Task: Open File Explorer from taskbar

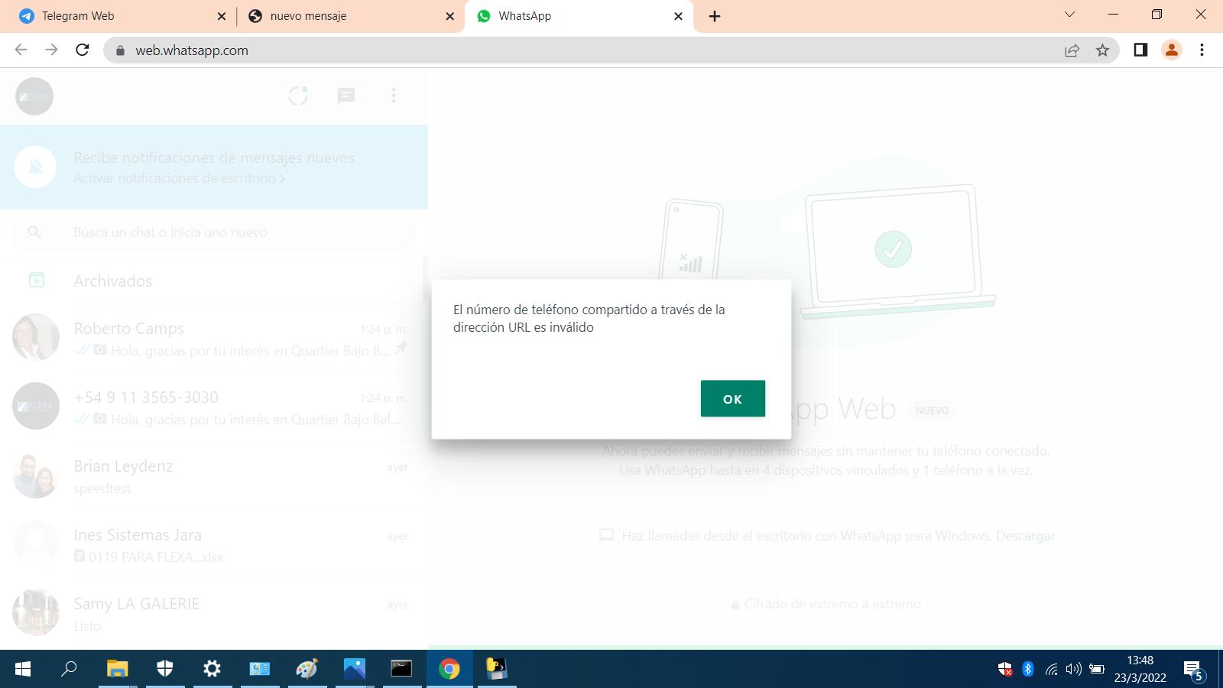Action: 117,669
